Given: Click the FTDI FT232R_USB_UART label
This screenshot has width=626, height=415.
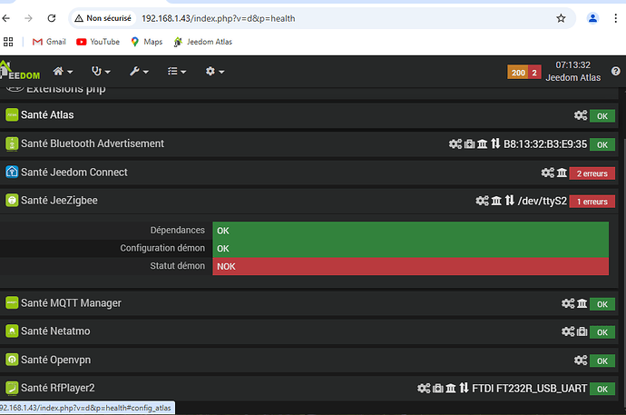Looking at the screenshot, I should [x=530, y=389].
